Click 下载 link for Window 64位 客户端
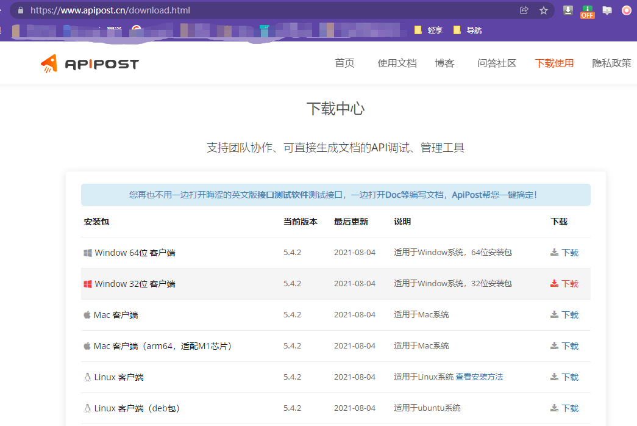Viewport: 637px width, 426px height. click(570, 253)
